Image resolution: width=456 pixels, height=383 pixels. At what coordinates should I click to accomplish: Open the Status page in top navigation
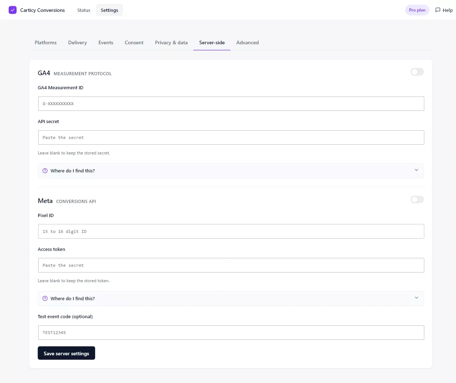click(84, 10)
